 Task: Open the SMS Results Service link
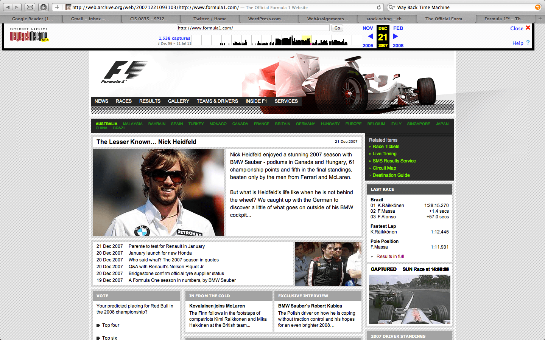click(x=394, y=161)
